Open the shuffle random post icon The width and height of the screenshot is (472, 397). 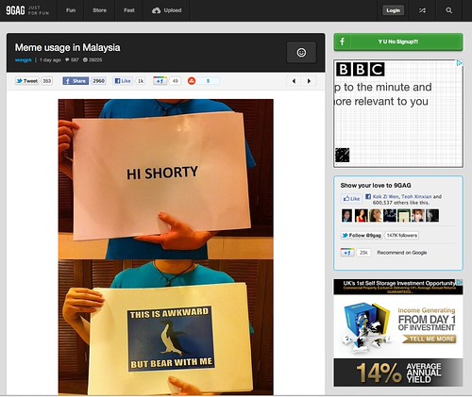pos(422,10)
